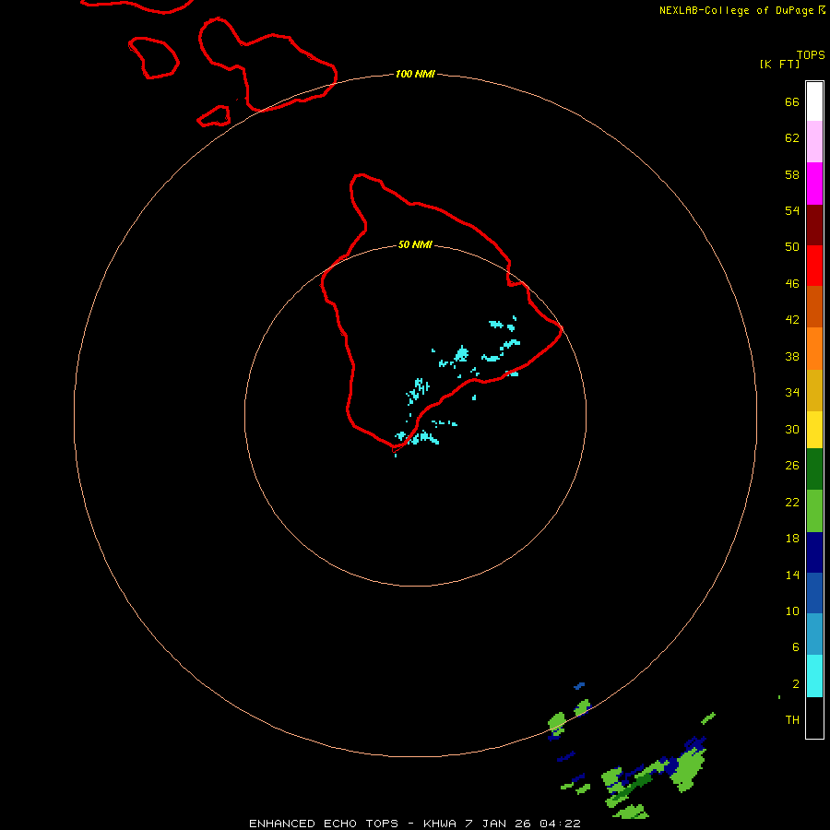
Task: Pick the light green legend swatch
Action: (814, 511)
